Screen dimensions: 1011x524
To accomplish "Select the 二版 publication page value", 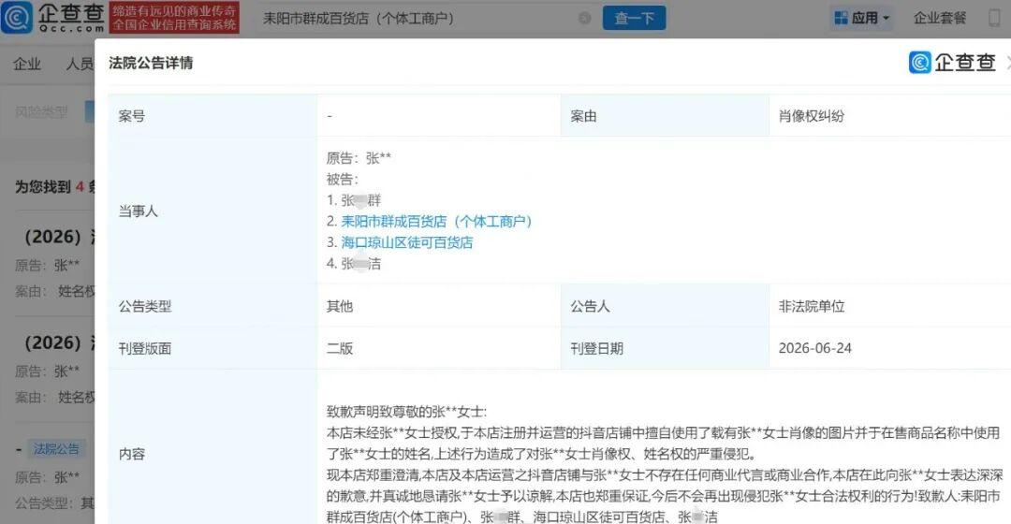I will tap(340, 348).
